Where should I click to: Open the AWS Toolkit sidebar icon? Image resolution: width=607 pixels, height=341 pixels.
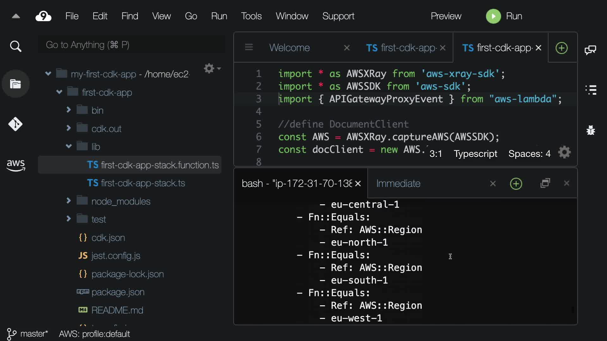[x=15, y=165]
